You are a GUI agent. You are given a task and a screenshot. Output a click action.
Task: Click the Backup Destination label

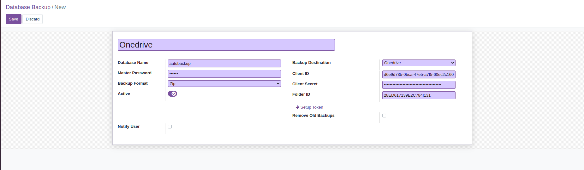tap(311, 63)
